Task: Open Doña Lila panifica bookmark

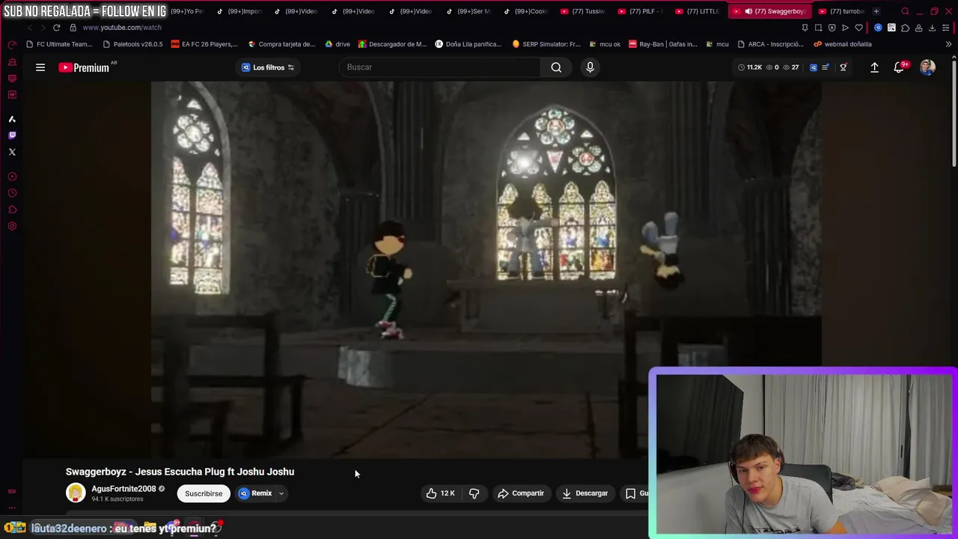Action: pos(468,44)
